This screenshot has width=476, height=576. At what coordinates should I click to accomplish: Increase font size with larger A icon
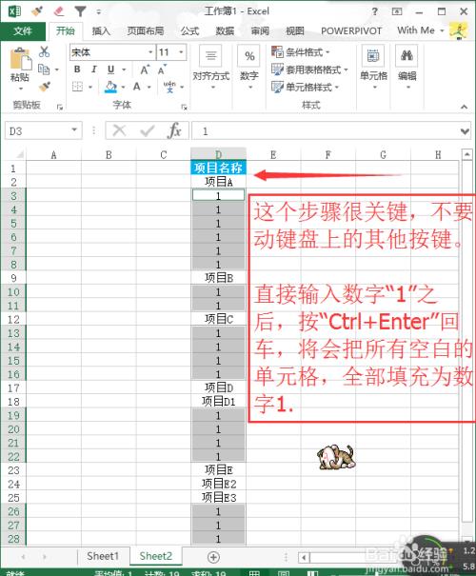145,70
